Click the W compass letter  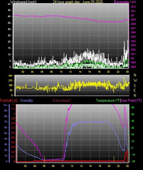point(135,80)
